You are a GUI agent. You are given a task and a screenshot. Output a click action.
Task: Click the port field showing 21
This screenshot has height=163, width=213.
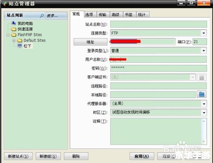pos(200,42)
